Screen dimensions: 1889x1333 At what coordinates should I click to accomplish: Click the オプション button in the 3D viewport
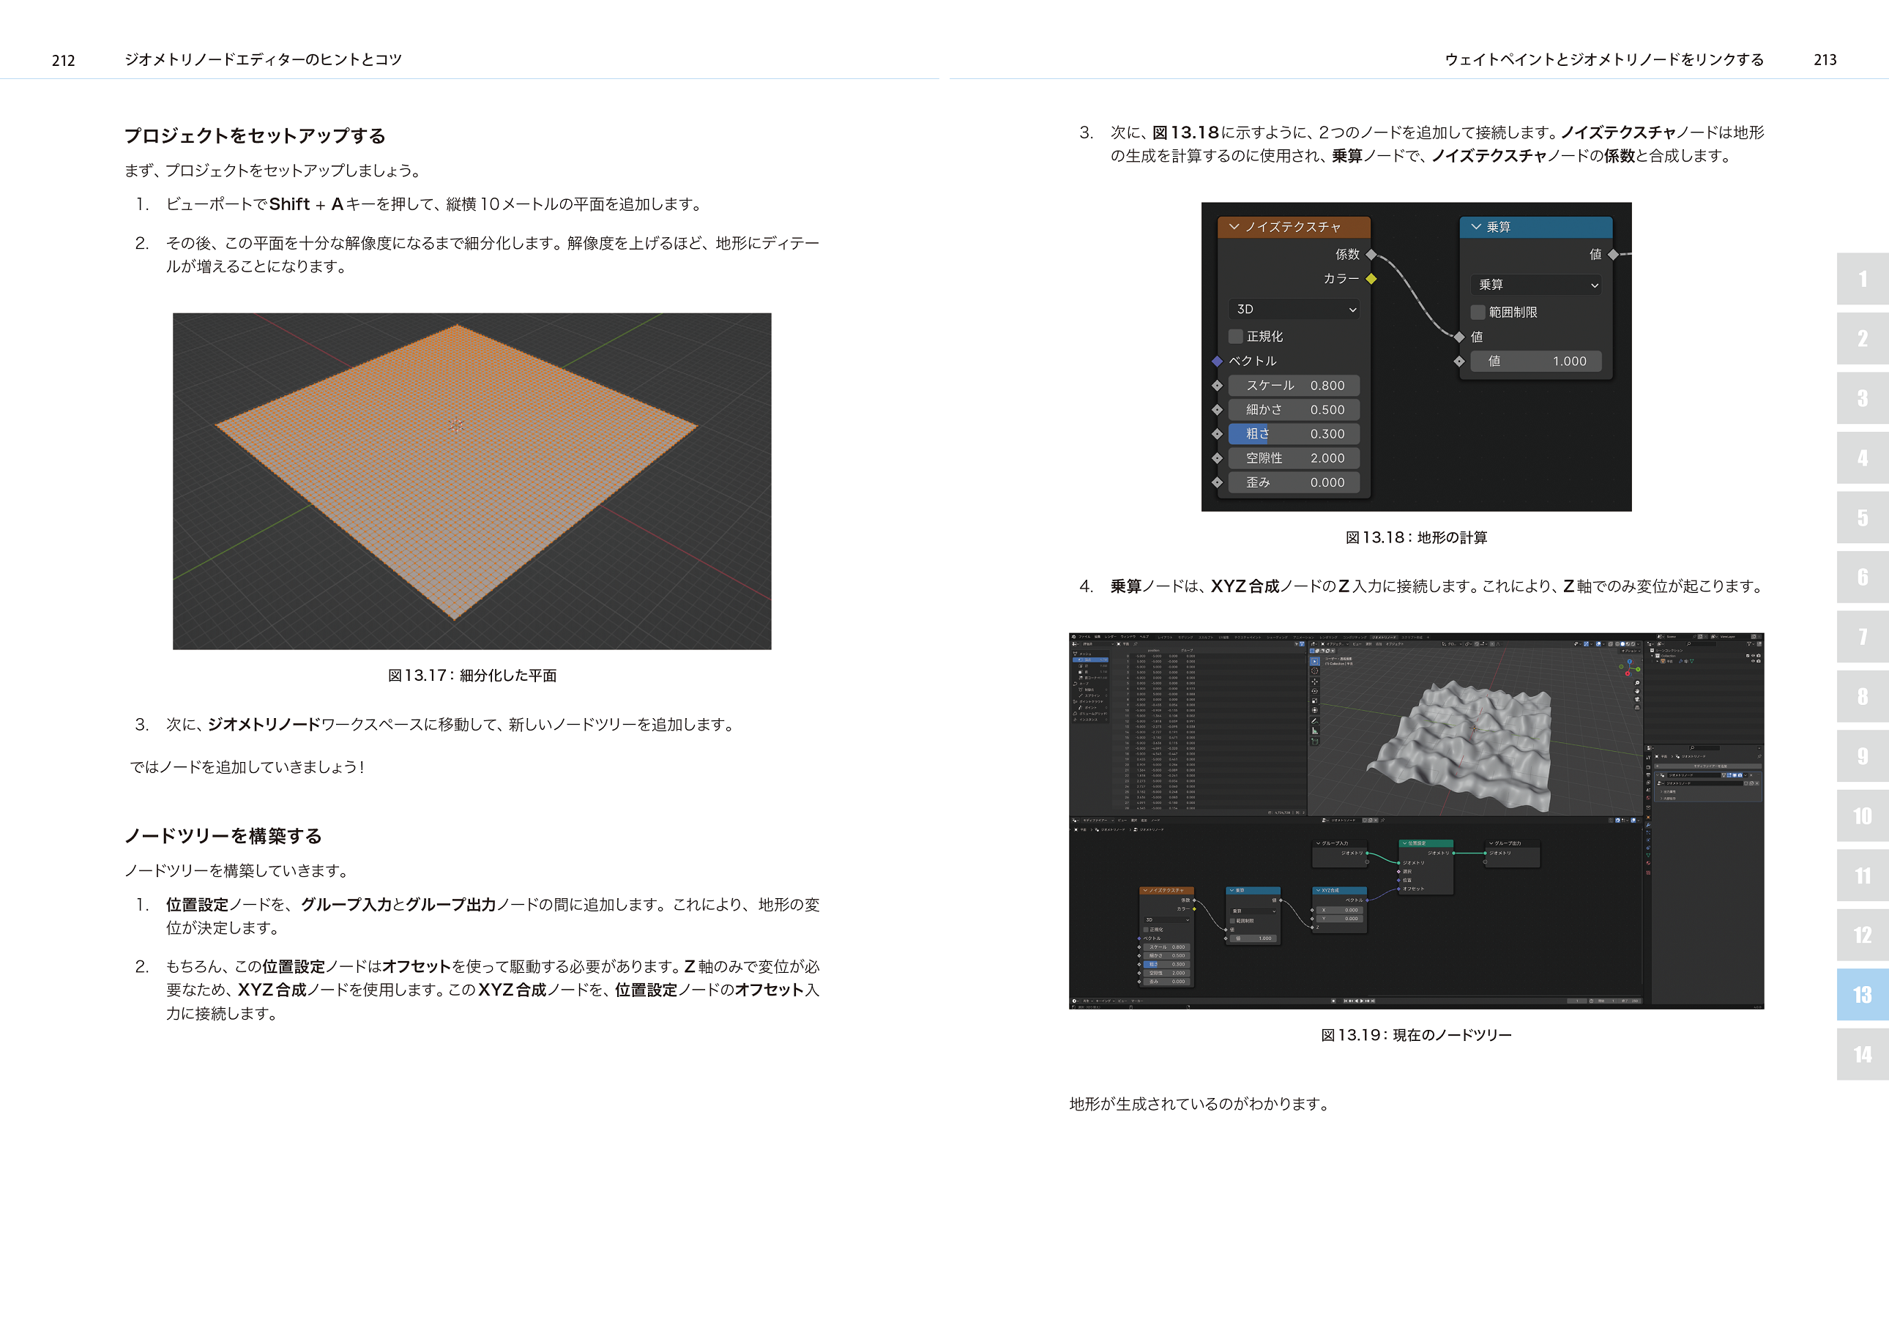click(1631, 651)
